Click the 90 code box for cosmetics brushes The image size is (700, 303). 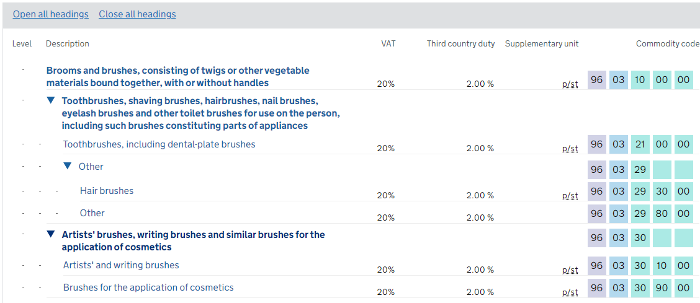[662, 288]
